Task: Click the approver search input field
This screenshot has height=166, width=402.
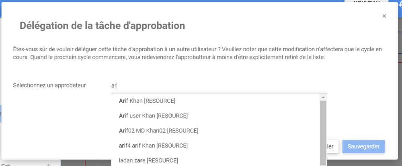Action: click(219, 85)
